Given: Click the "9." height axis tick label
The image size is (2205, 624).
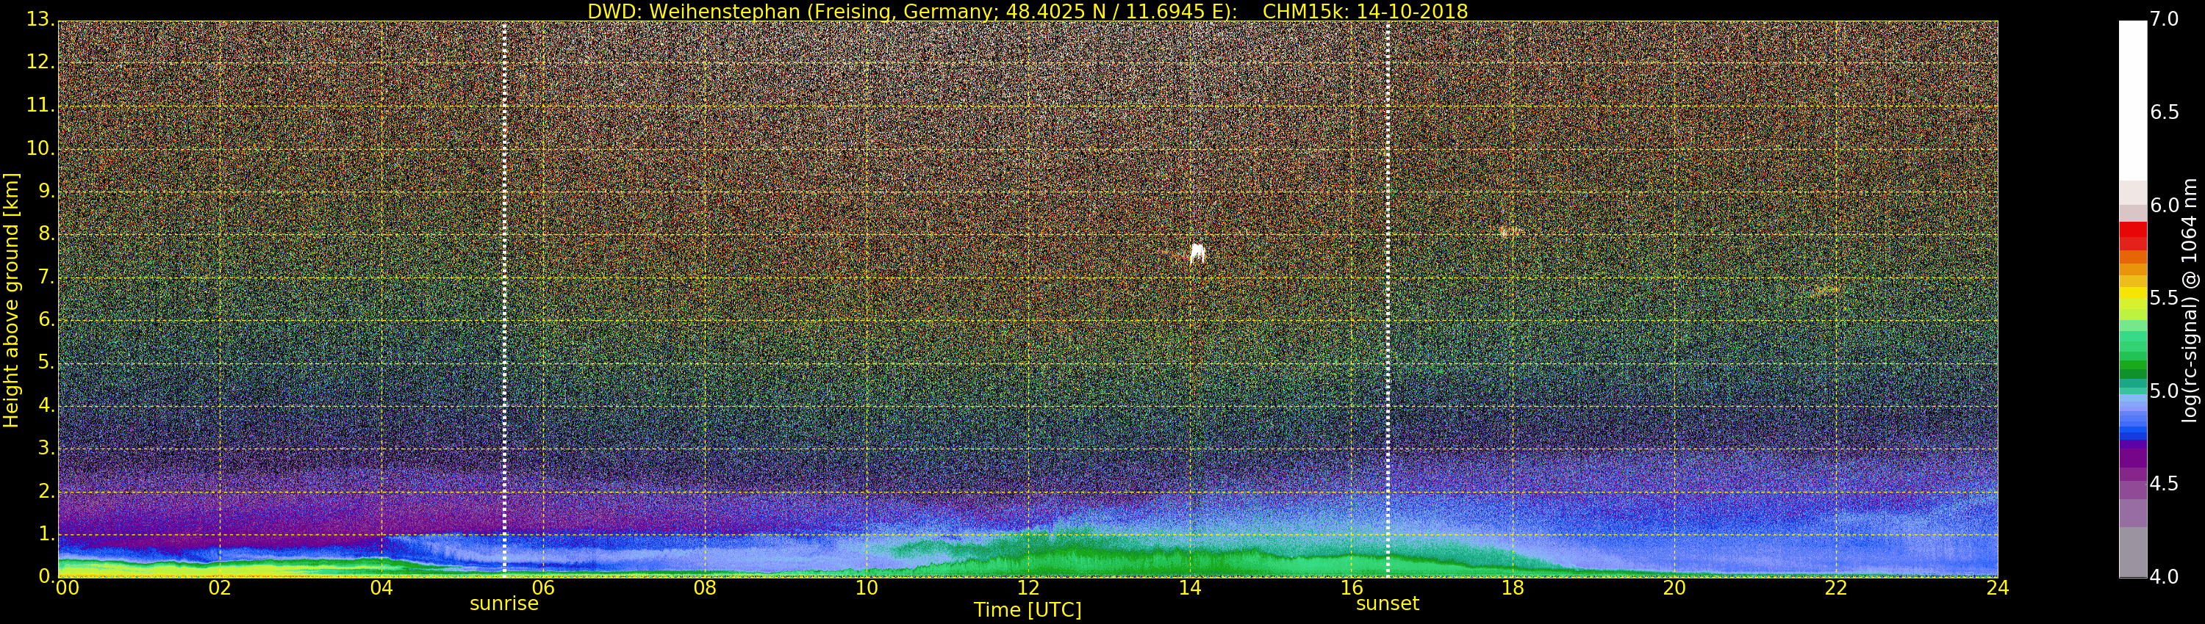Looking at the screenshot, I should pos(46,192).
